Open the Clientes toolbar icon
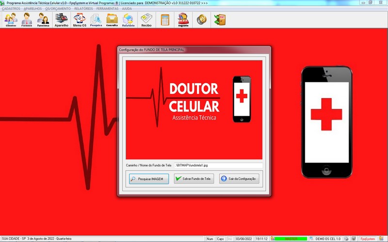Image resolution: width=388 pixels, height=242 pixels. tap(11, 19)
